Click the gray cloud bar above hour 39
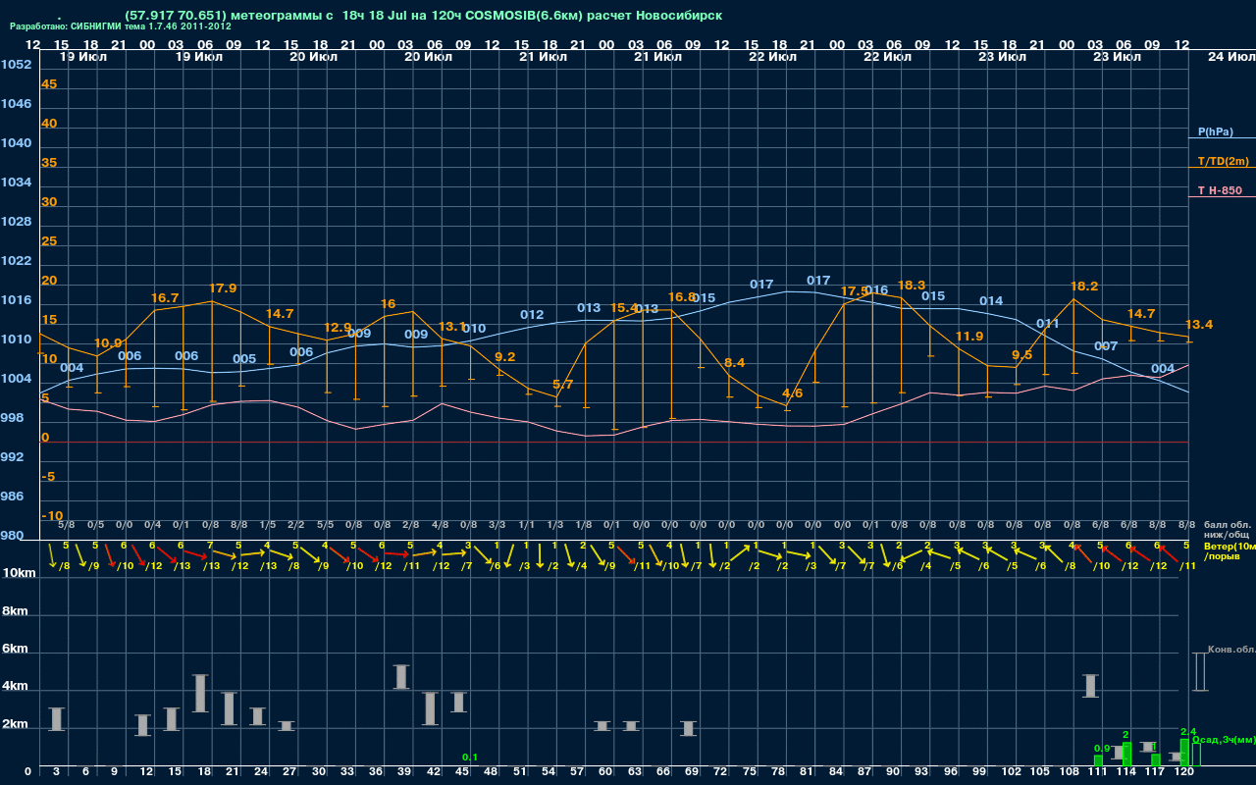This screenshot has width=1256, height=785. pyautogui.click(x=401, y=677)
